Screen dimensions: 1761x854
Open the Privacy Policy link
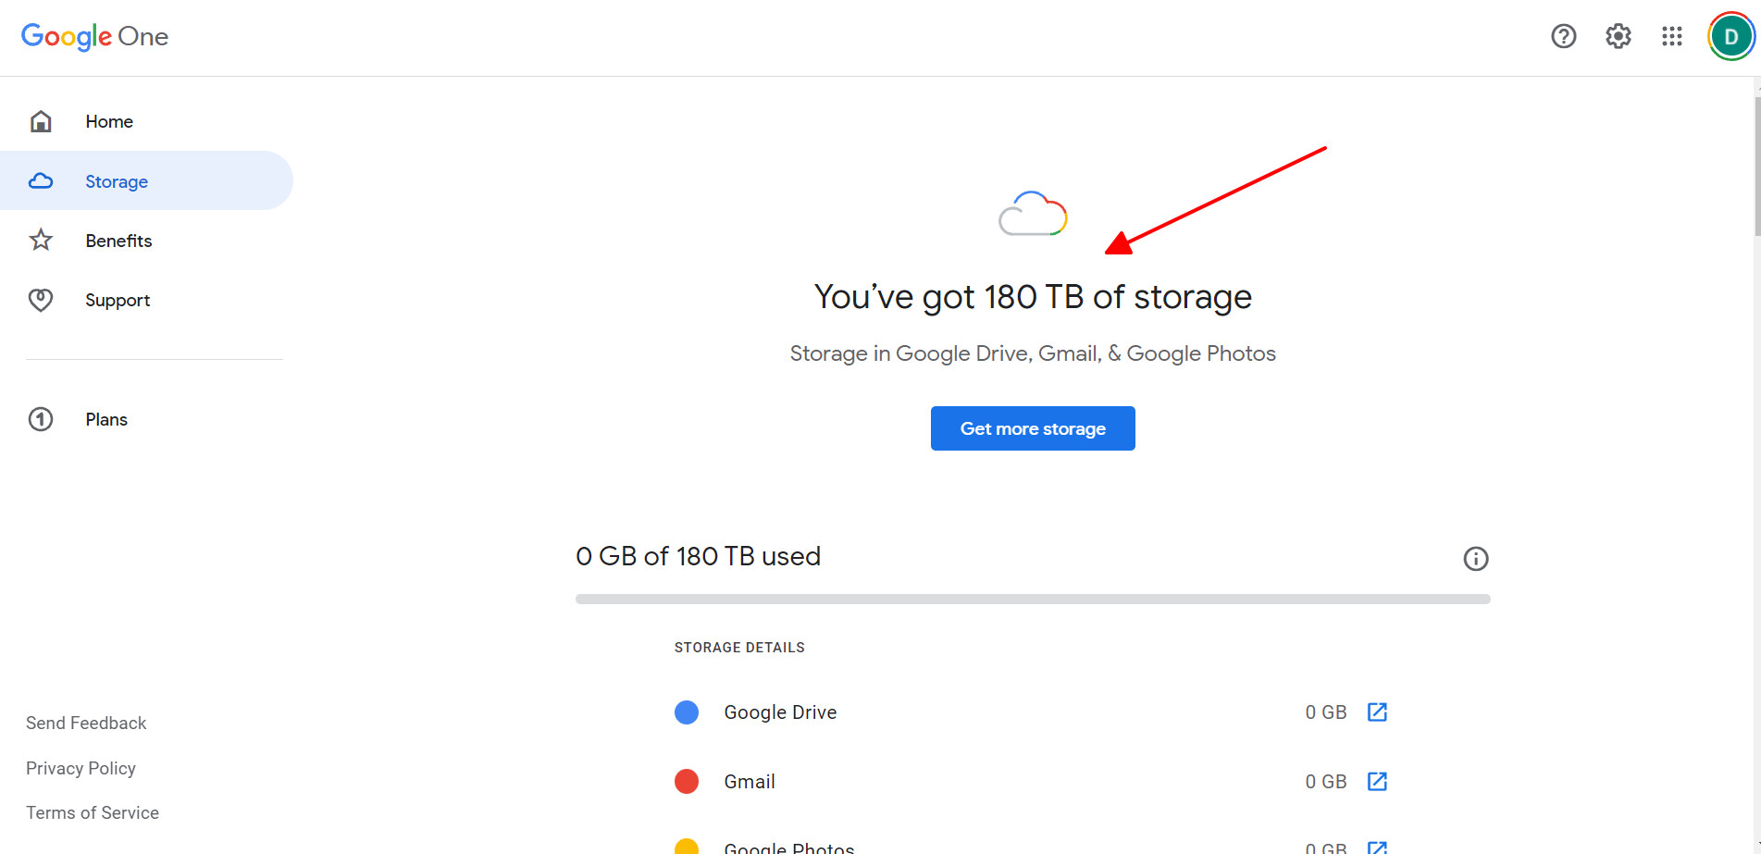pyautogui.click(x=81, y=768)
